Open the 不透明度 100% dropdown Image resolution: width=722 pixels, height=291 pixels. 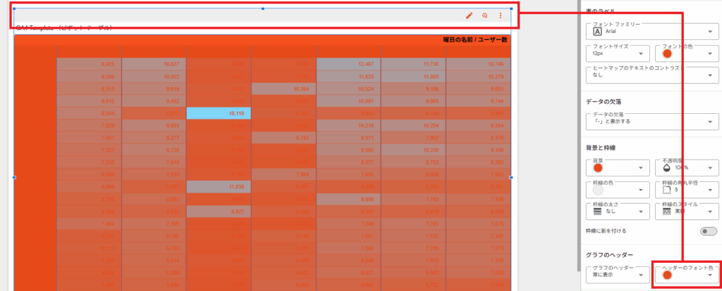[686, 167]
